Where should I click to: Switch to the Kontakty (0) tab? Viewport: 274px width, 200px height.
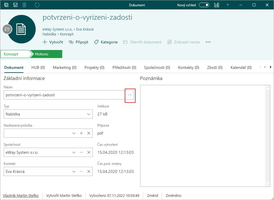(x=189, y=67)
